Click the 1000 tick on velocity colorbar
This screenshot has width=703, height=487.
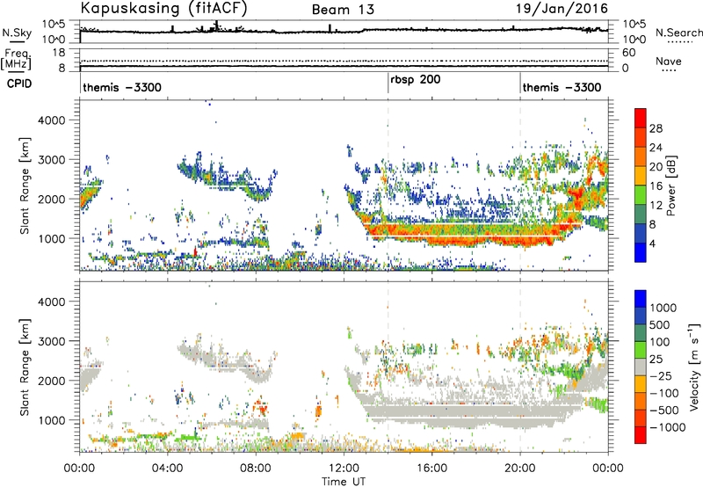(663, 308)
